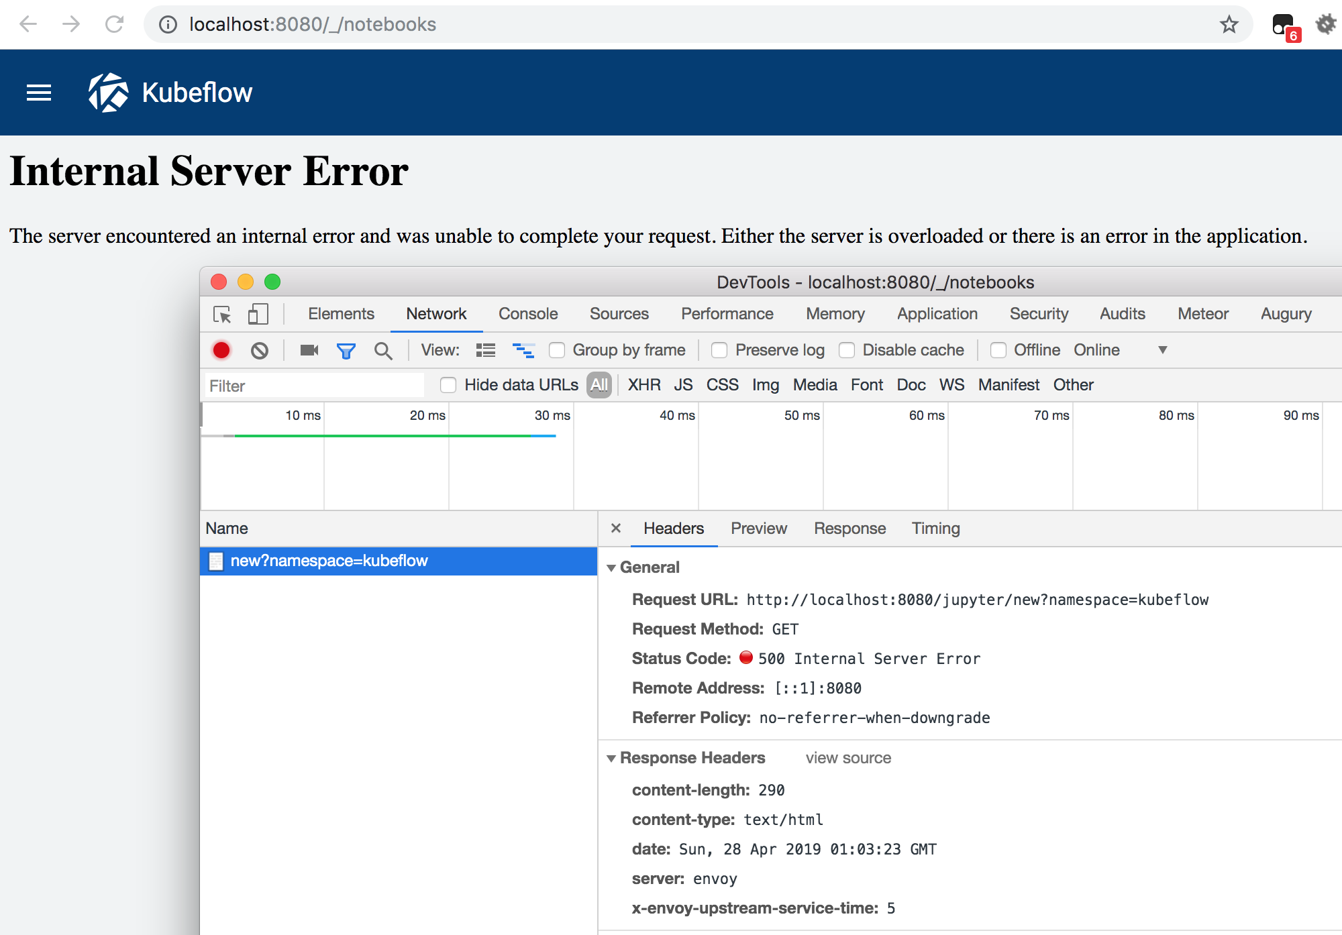Open the Elements tab
This screenshot has width=1342, height=935.
341,314
